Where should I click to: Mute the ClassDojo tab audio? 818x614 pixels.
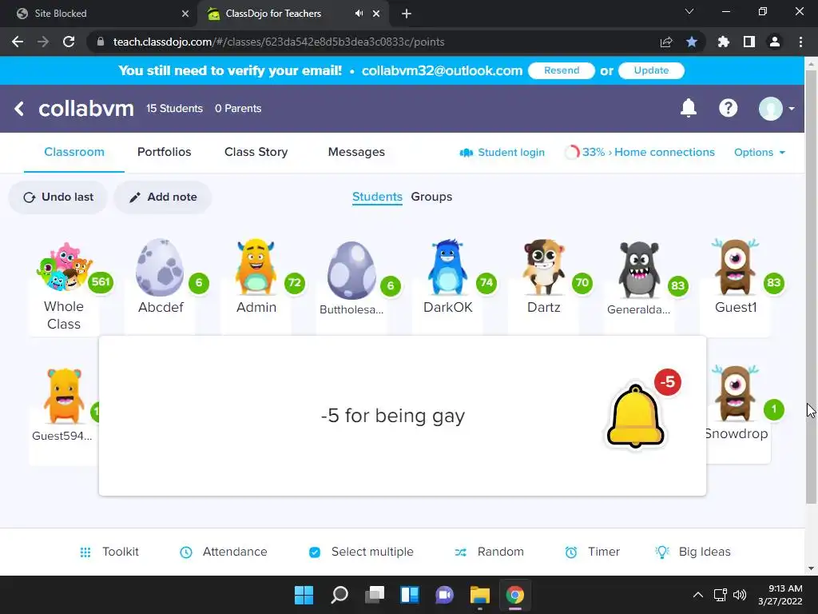pos(359,14)
